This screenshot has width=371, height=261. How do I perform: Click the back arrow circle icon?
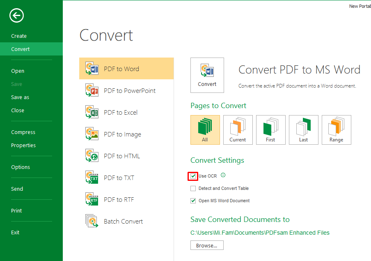[16, 16]
